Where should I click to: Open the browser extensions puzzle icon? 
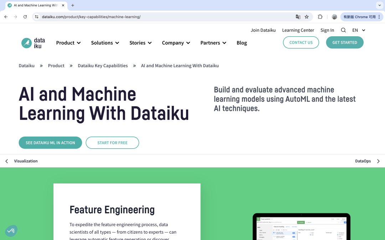click(x=320, y=17)
